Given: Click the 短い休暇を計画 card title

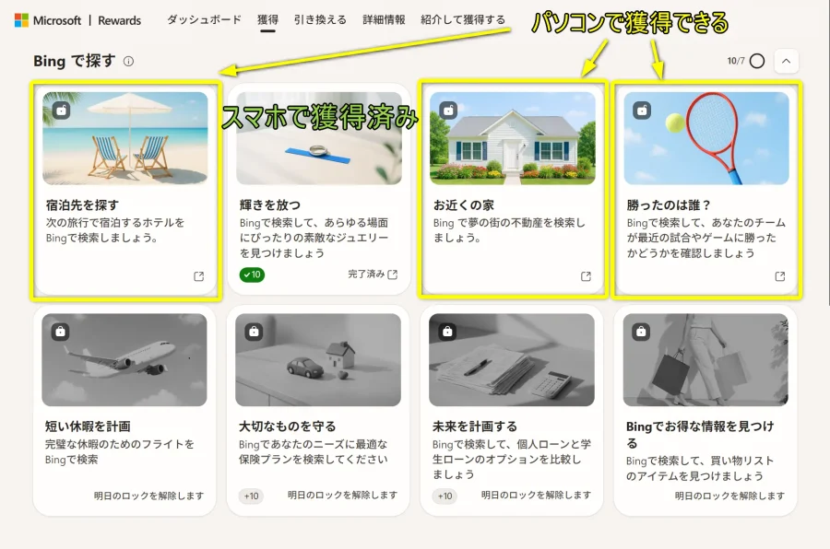Looking at the screenshot, I should pyautogui.click(x=88, y=426).
